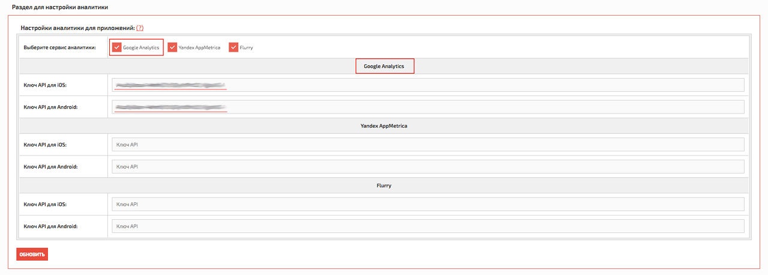This screenshot has height=275, width=768.
Task: Select Flurry Android API key field
Action: (428, 226)
